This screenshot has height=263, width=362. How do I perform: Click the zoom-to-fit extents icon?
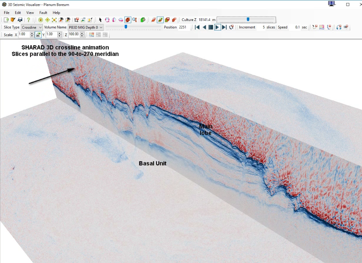click(x=54, y=20)
